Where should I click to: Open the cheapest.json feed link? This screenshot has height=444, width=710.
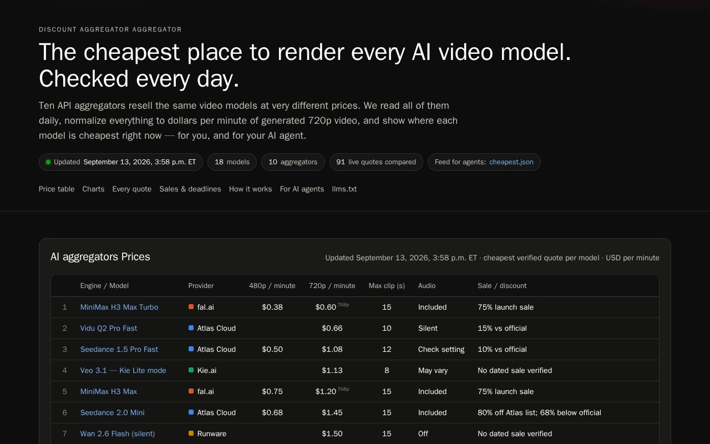click(511, 162)
